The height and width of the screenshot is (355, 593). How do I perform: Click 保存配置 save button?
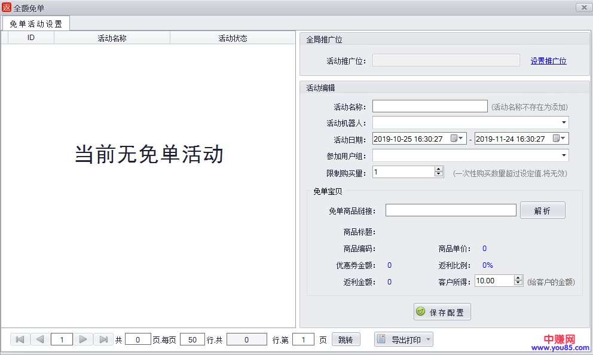tap(442, 312)
